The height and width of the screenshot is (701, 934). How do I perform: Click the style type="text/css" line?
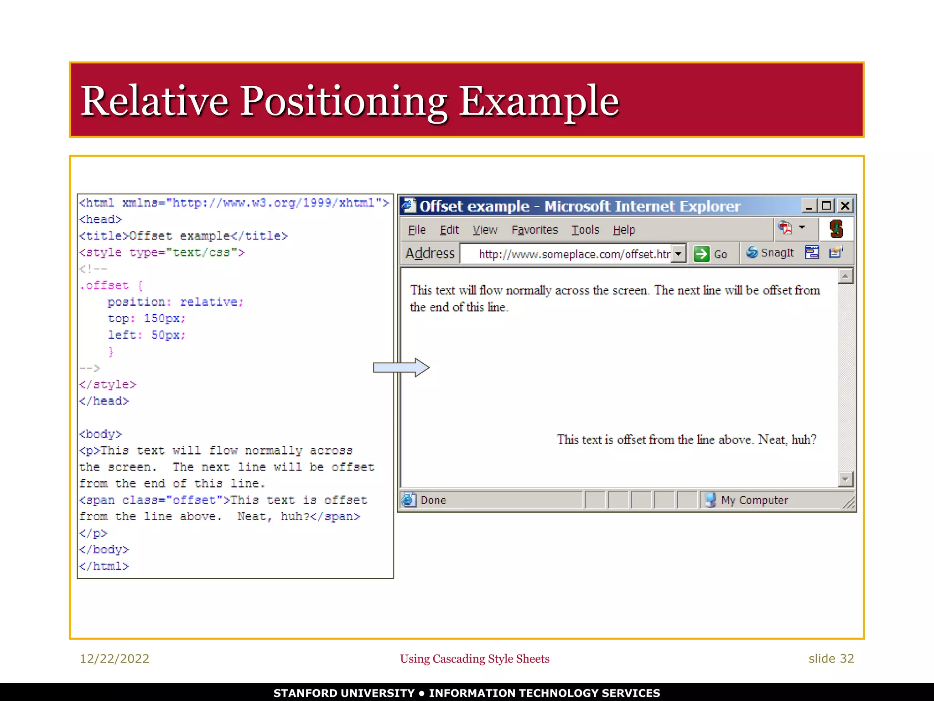(162, 252)
